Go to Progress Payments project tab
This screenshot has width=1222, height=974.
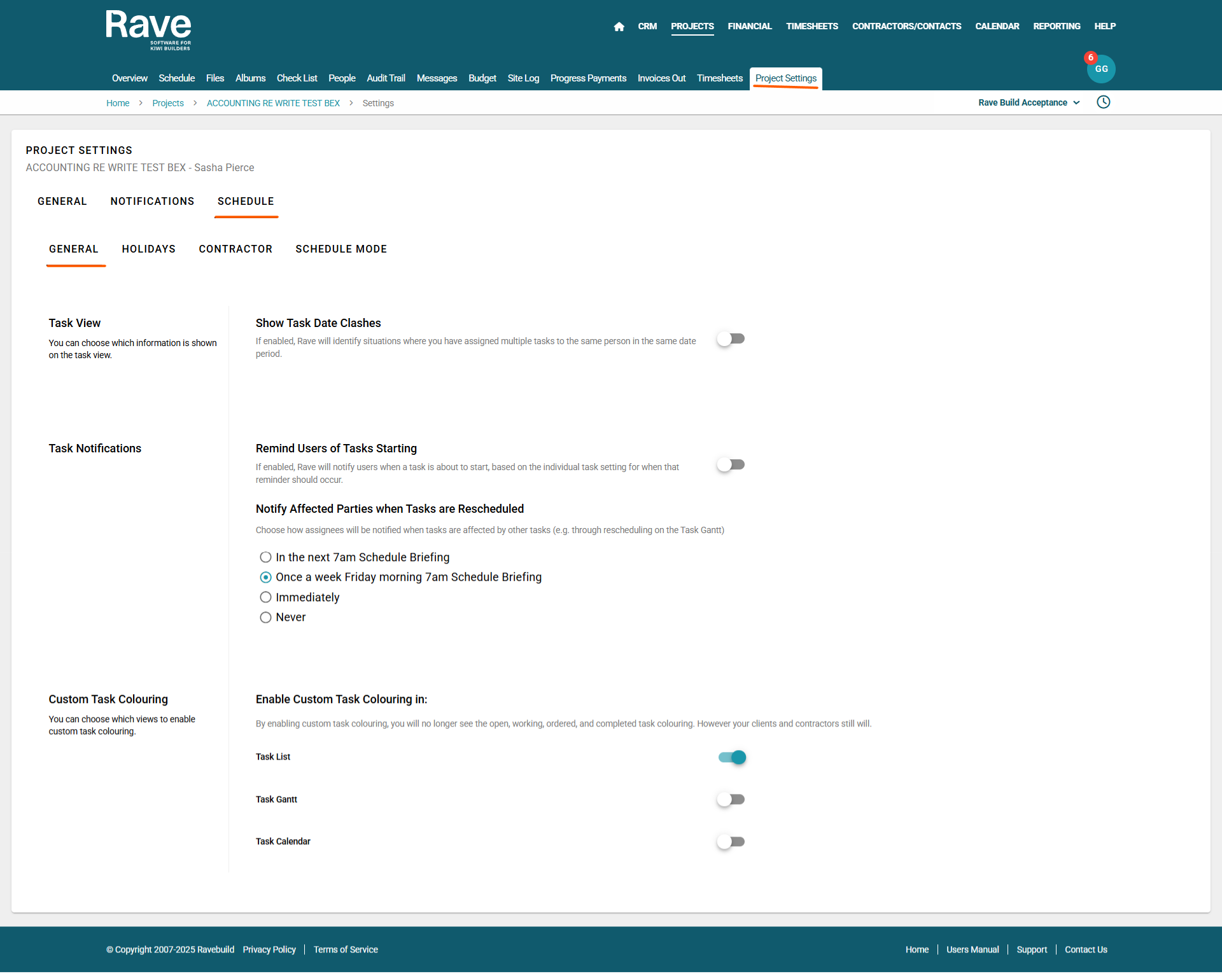pos(588,78)
